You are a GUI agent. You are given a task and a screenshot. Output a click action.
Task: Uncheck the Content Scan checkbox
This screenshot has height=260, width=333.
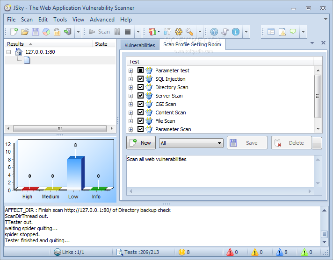[x=140, y=112]
